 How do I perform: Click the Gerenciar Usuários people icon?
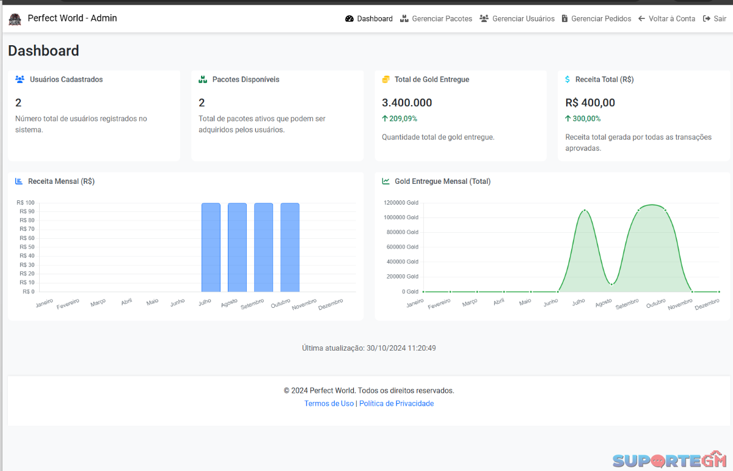click(x=484, y=19)
